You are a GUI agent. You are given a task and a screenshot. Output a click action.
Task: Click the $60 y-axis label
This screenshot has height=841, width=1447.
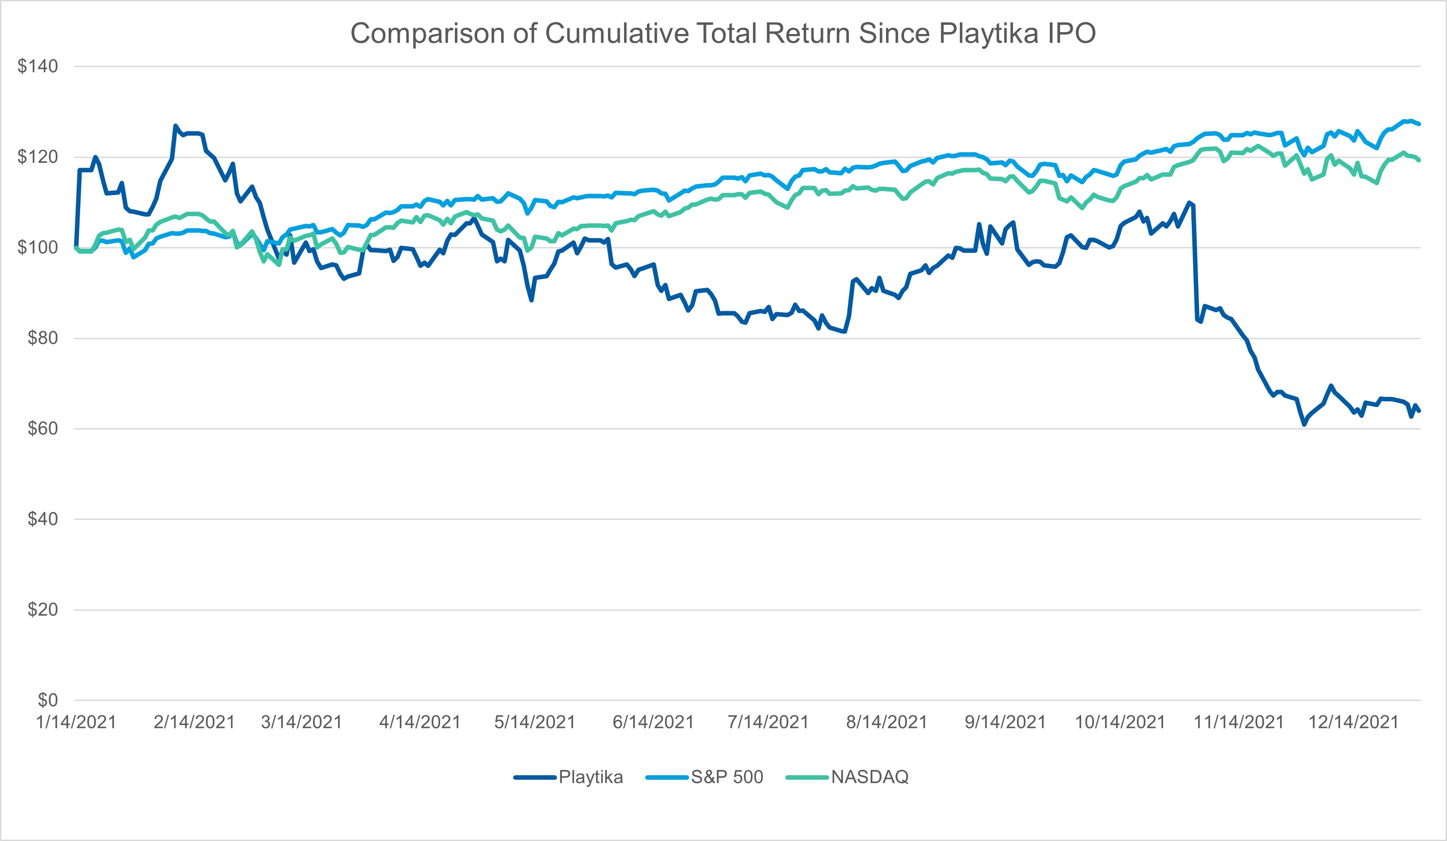[43, 429]
